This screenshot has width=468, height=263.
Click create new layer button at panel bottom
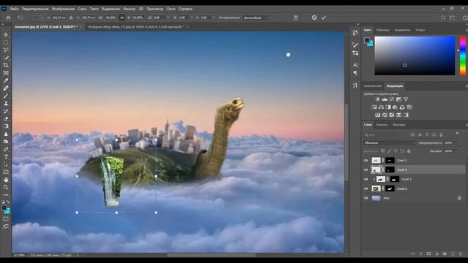click(x=453, y=254)
